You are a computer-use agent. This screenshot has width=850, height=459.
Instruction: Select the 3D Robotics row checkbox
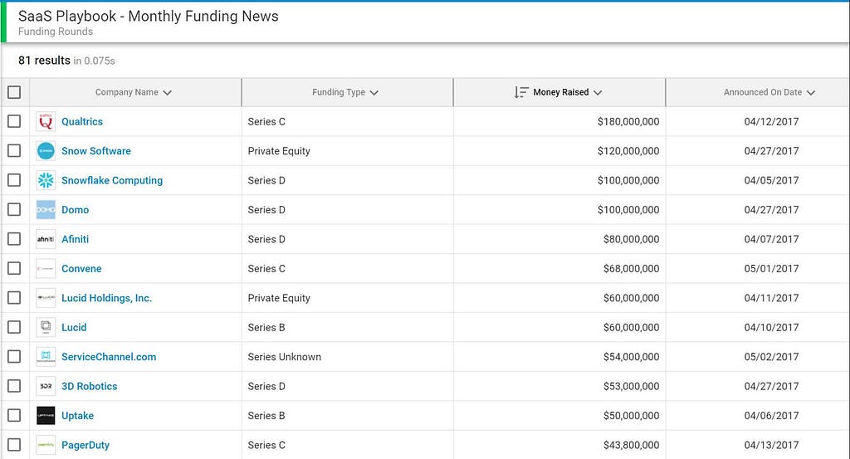(x=14, y=386)
